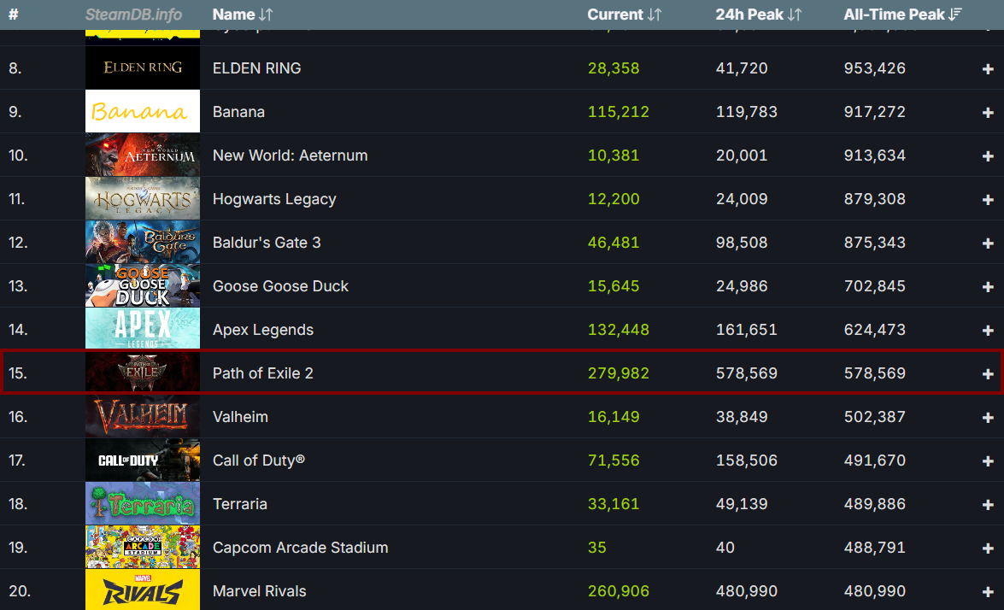Screen dimensions: 1004x610
Task: Click the plus icon for Banana
Action: [988, 112]
